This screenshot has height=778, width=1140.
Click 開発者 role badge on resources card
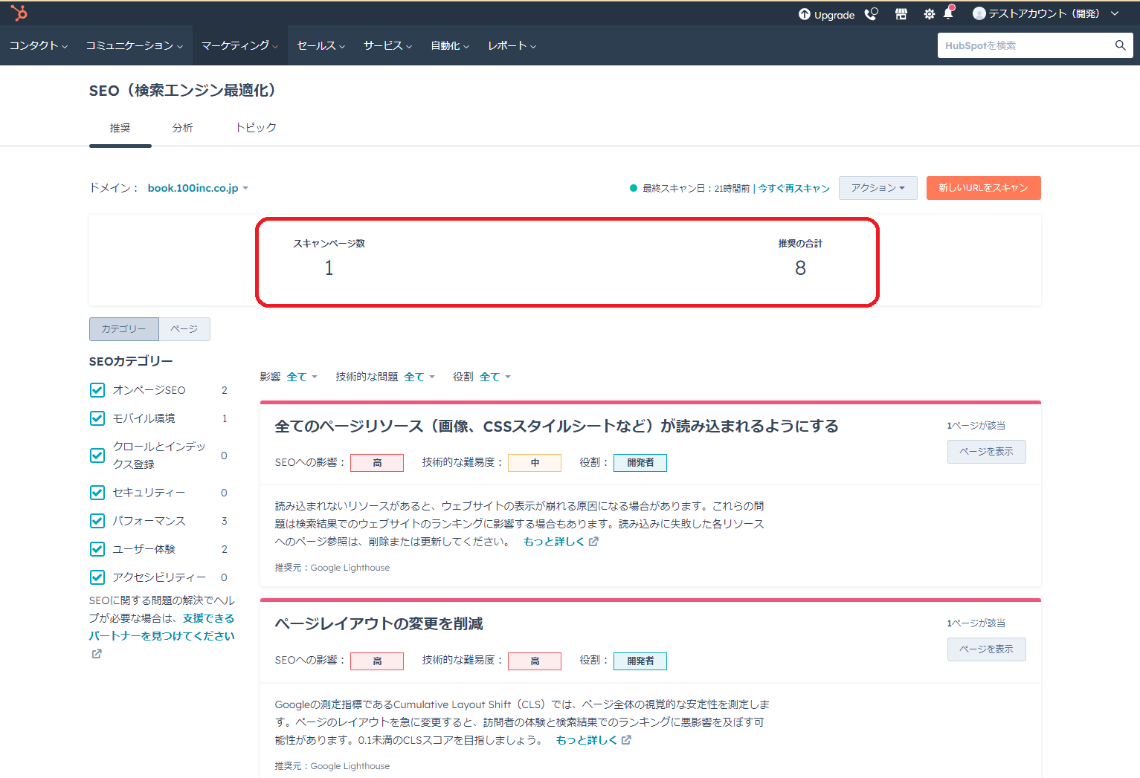[x=640, y=463]
